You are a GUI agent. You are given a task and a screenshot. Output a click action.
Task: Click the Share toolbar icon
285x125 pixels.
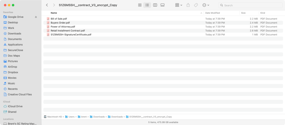[188, 5]
